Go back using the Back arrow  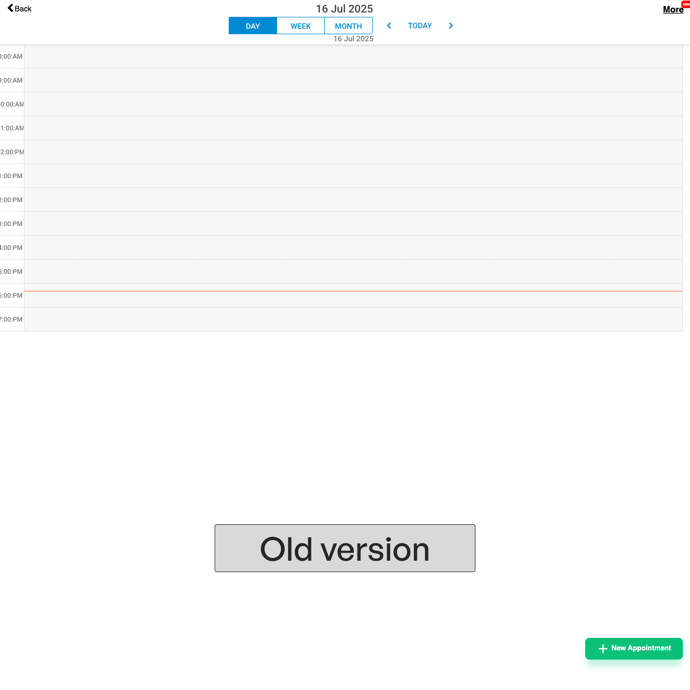pyautogui.click(x=20, y=9)
